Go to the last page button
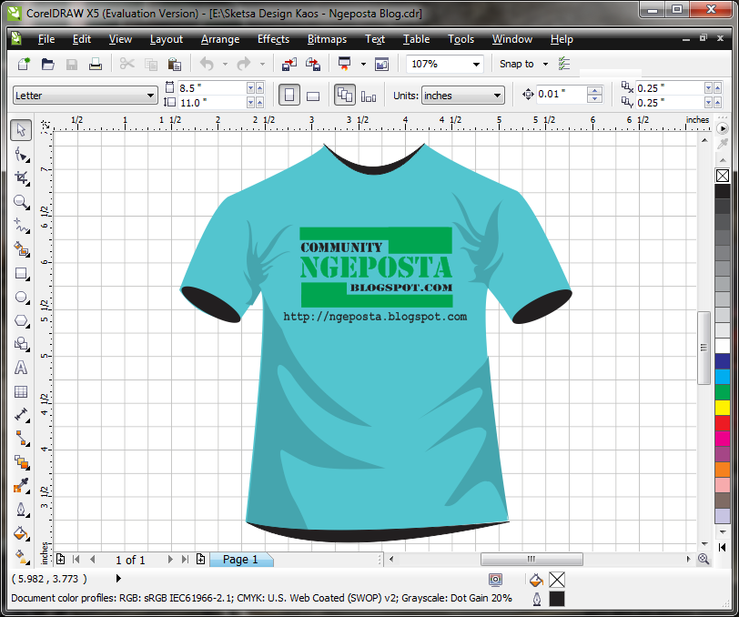The height and width of the screenshot is (617, 739). click(186, 560)
